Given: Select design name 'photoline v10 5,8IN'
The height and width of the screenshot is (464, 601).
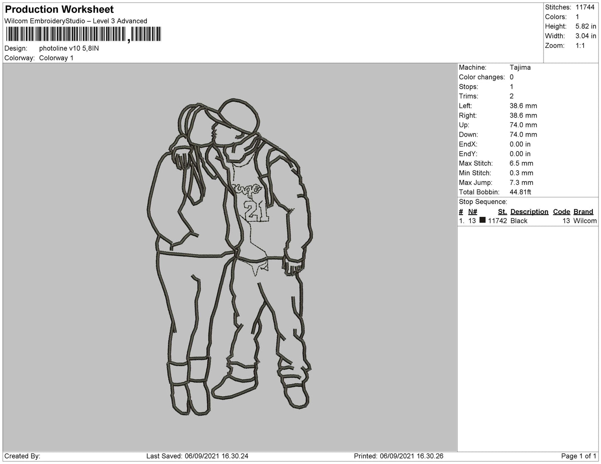Looking at the screenshot, I should pyautogui.click(x=69, y=48).
